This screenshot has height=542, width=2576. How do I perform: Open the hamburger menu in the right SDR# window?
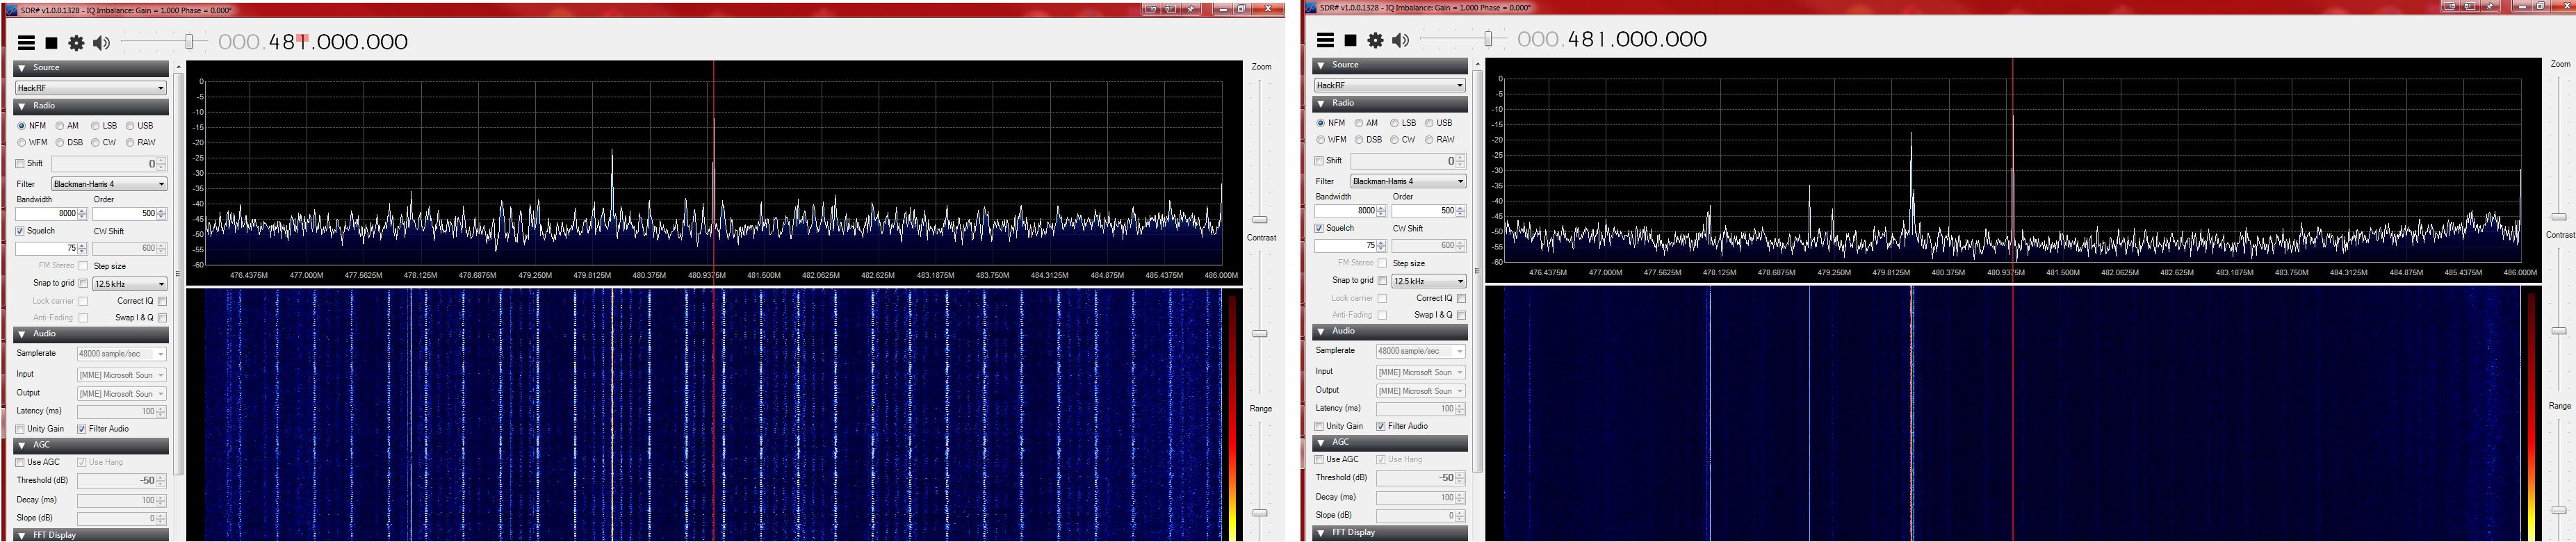click(x=1325, y=40)
